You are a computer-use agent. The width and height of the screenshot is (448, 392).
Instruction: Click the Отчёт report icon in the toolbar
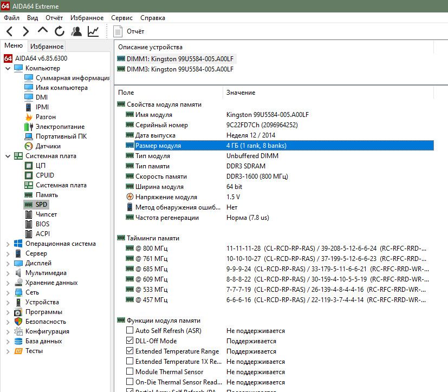coord(118,31)
